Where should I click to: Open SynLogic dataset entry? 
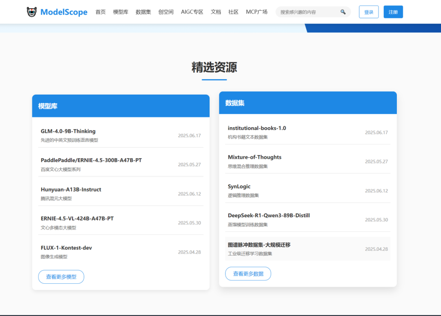pos(308,191)
